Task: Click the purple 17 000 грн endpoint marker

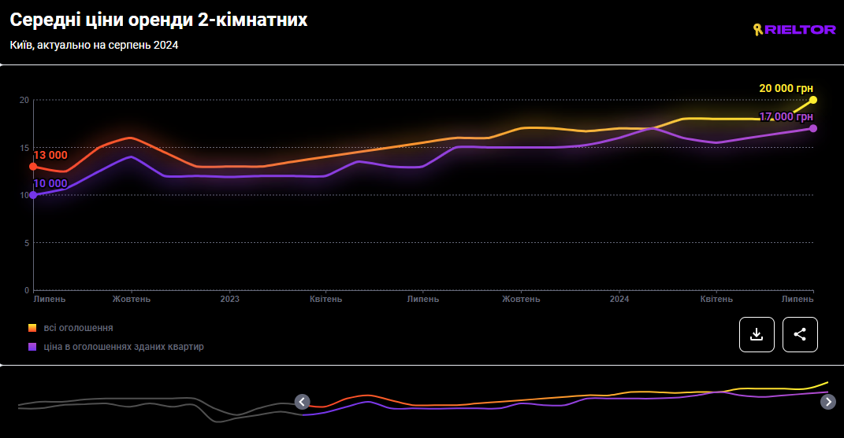Action: 813,128
